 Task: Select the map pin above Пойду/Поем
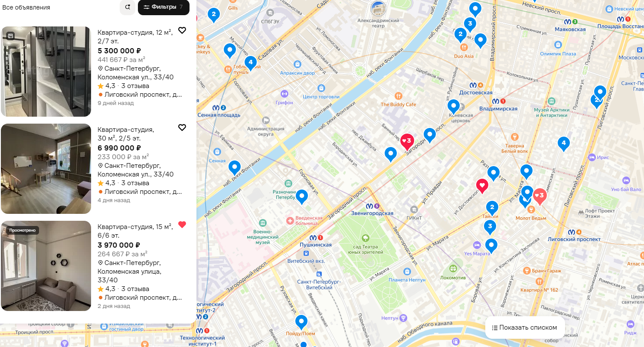pos(301,322)
